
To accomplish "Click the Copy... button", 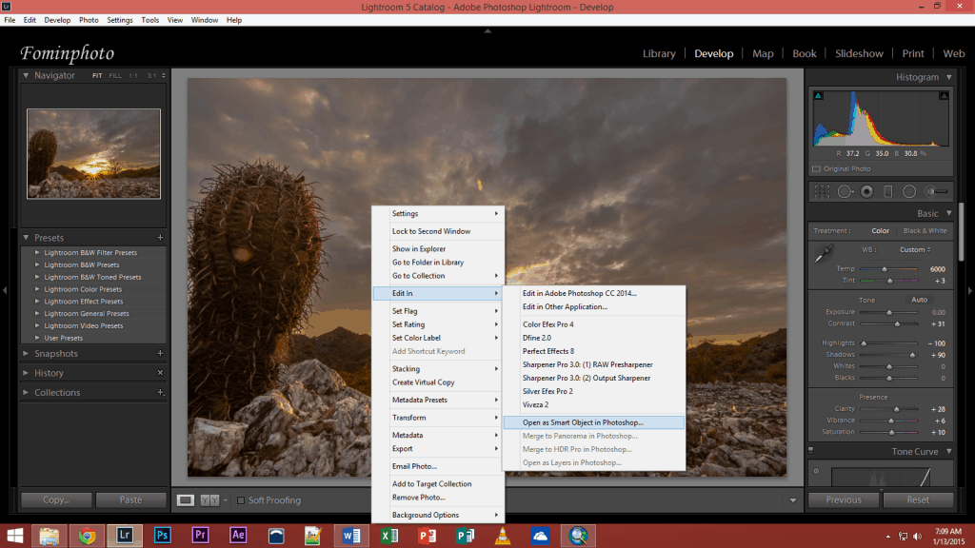I will tap(56, 499).
